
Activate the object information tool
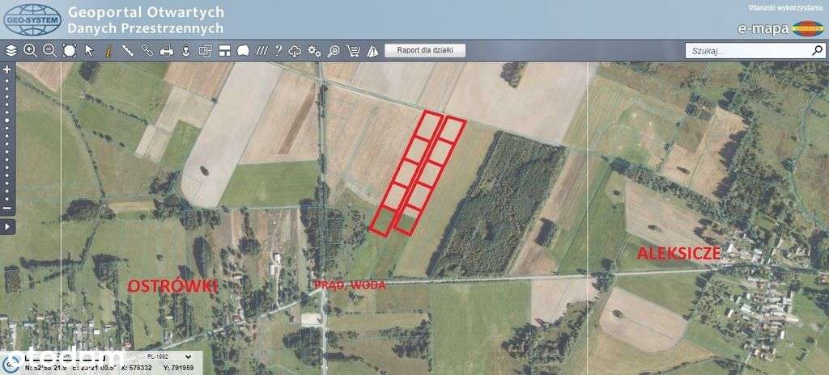(108, 51)
